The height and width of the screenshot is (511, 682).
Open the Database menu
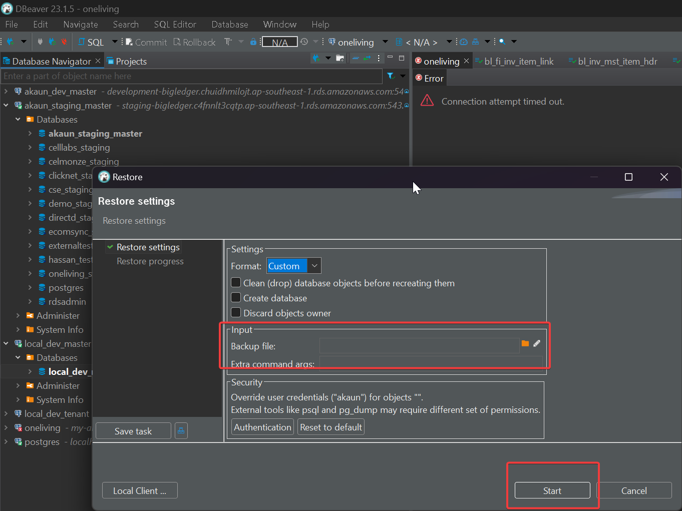tap(229, 25)
